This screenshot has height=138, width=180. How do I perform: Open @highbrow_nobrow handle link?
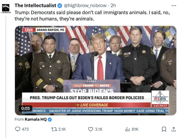click(85, 6)
